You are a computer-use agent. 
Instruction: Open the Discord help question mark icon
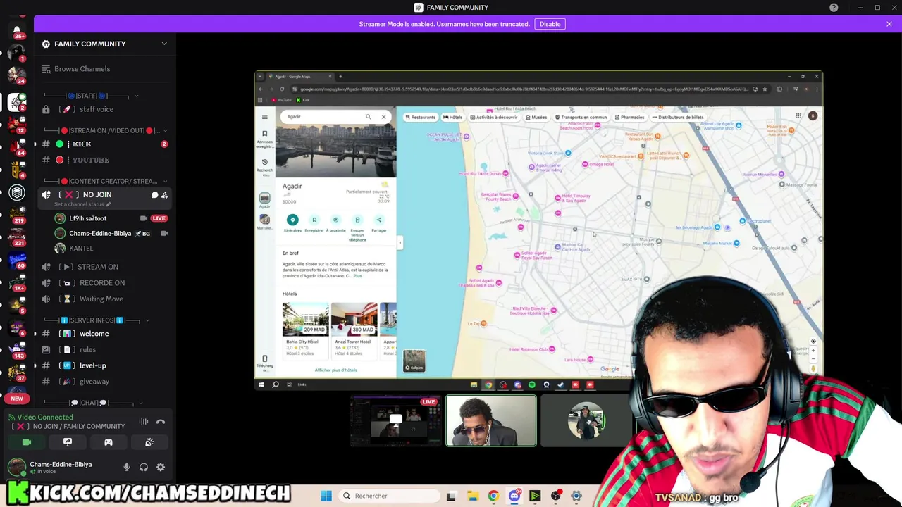(x=834, y=8)
